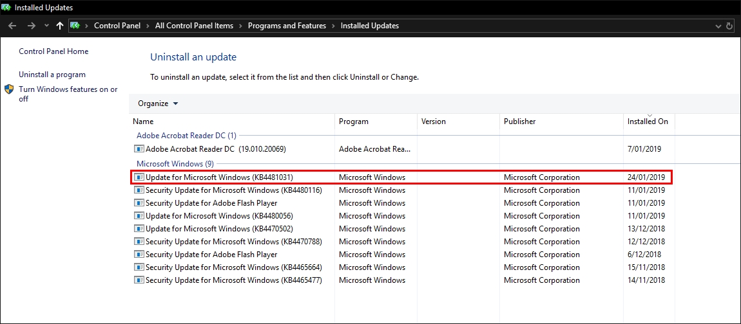Click 7/01/2019 install date cell
This screenshot has height=324, width=741.
644,149
